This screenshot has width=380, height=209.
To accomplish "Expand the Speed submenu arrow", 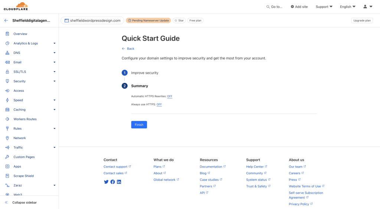I will pos(55,100).
